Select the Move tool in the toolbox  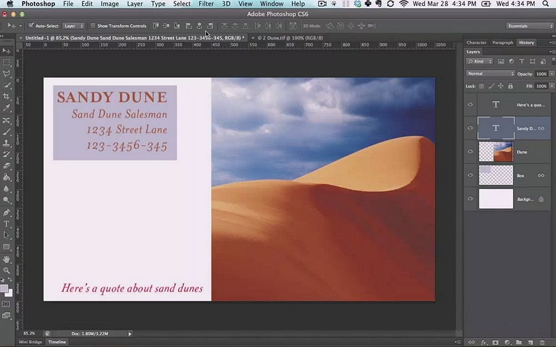(x=6, y=51)
